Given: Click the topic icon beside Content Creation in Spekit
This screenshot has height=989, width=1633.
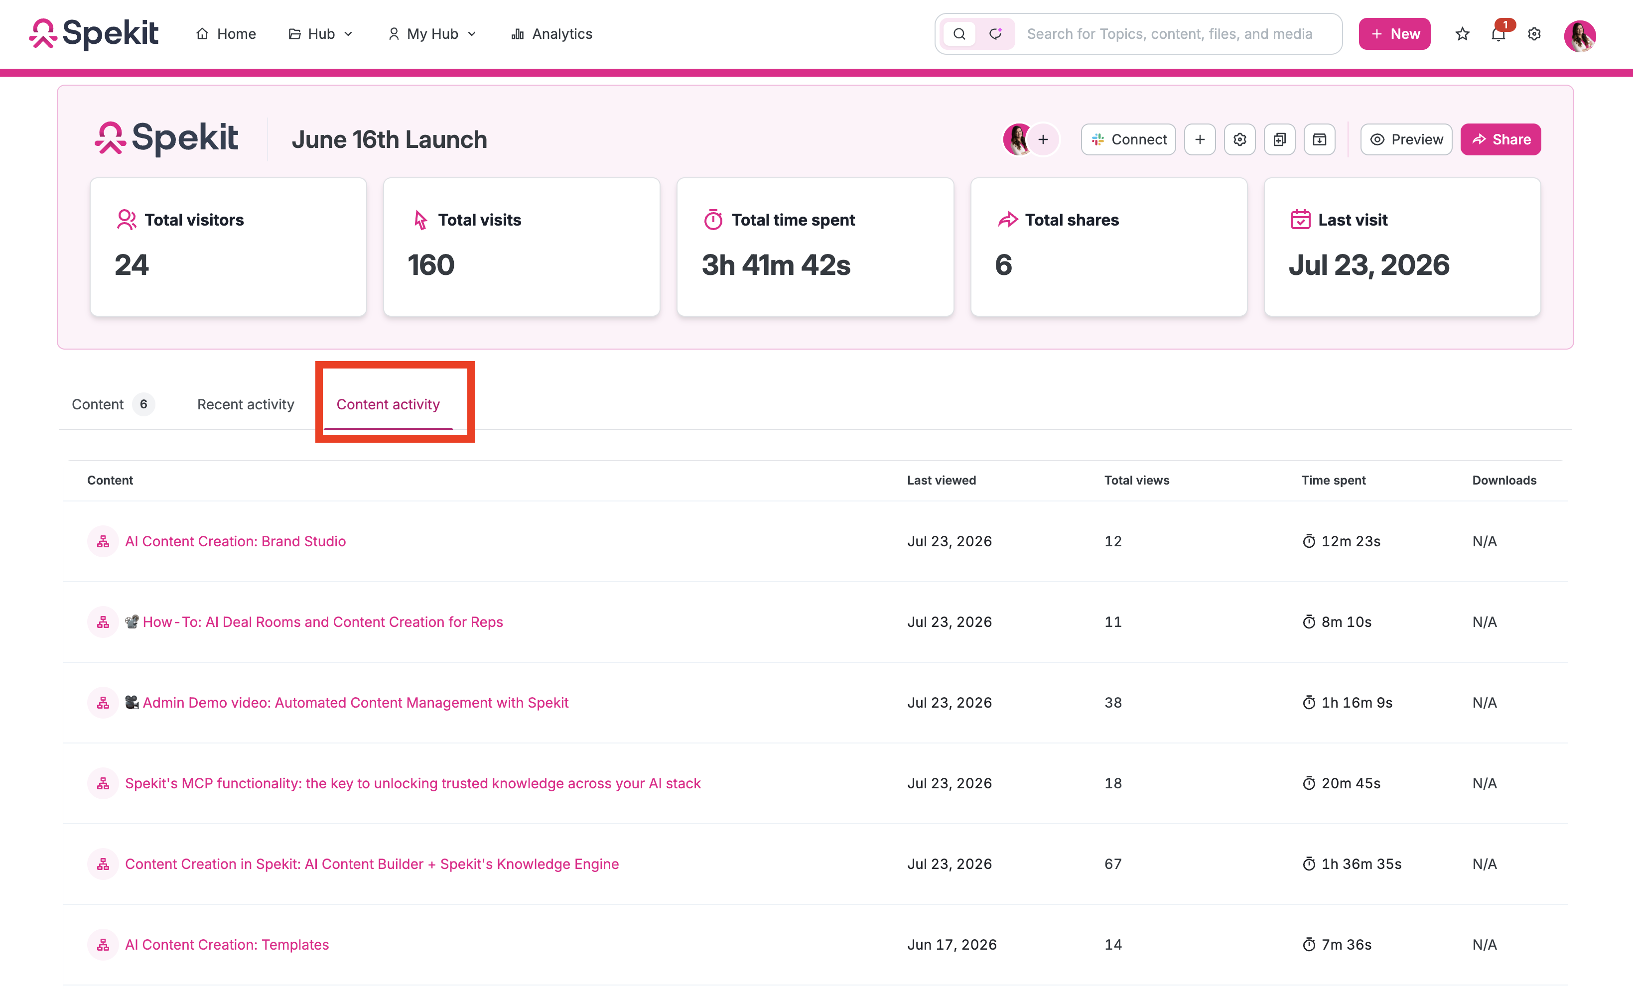Looking at the screenshot, I should (103, 865).
